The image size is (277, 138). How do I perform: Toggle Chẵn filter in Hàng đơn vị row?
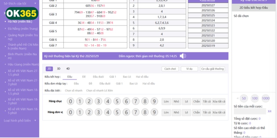[x=197, y=112]
